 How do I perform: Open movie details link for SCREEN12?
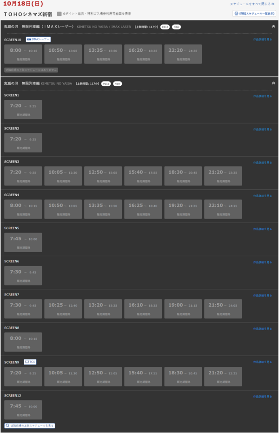(262, 397)
